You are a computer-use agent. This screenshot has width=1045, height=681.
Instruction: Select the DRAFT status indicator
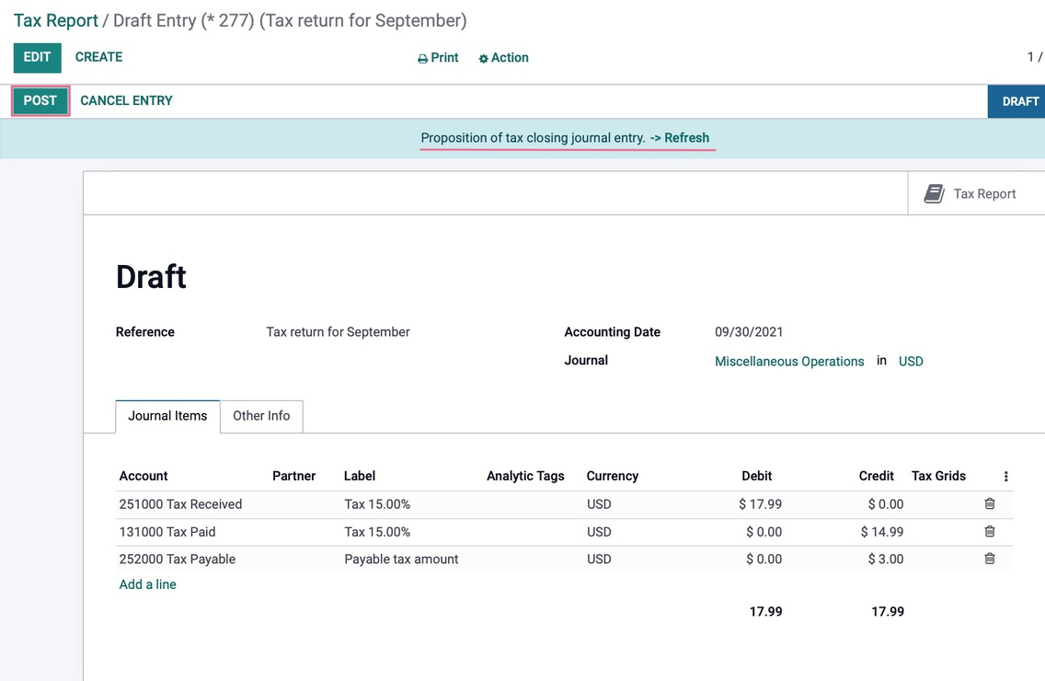1016,101
